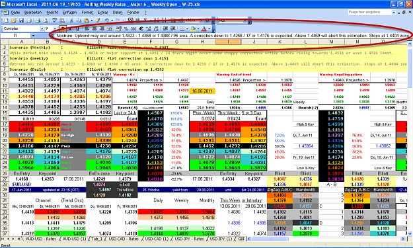Undo the last action with Undo arrow

(106, 21)
